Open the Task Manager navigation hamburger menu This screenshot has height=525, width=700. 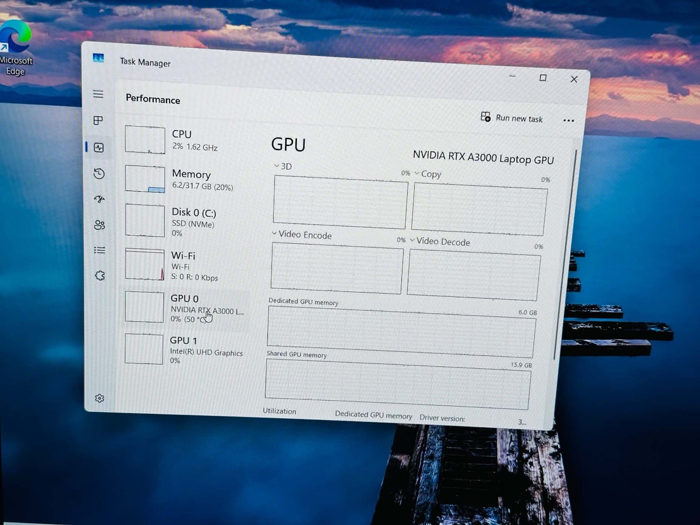98,94
